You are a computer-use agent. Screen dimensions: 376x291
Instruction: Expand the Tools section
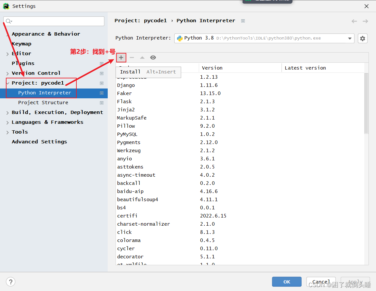(8, 132)
